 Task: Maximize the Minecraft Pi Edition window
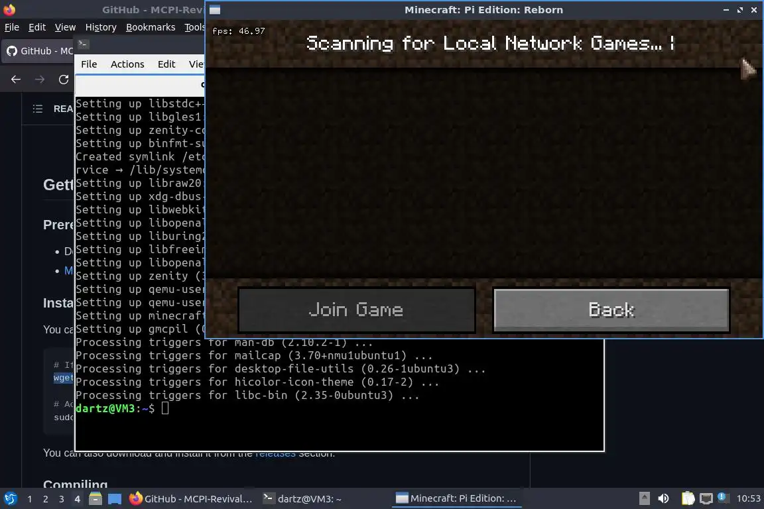click(740, 10)
